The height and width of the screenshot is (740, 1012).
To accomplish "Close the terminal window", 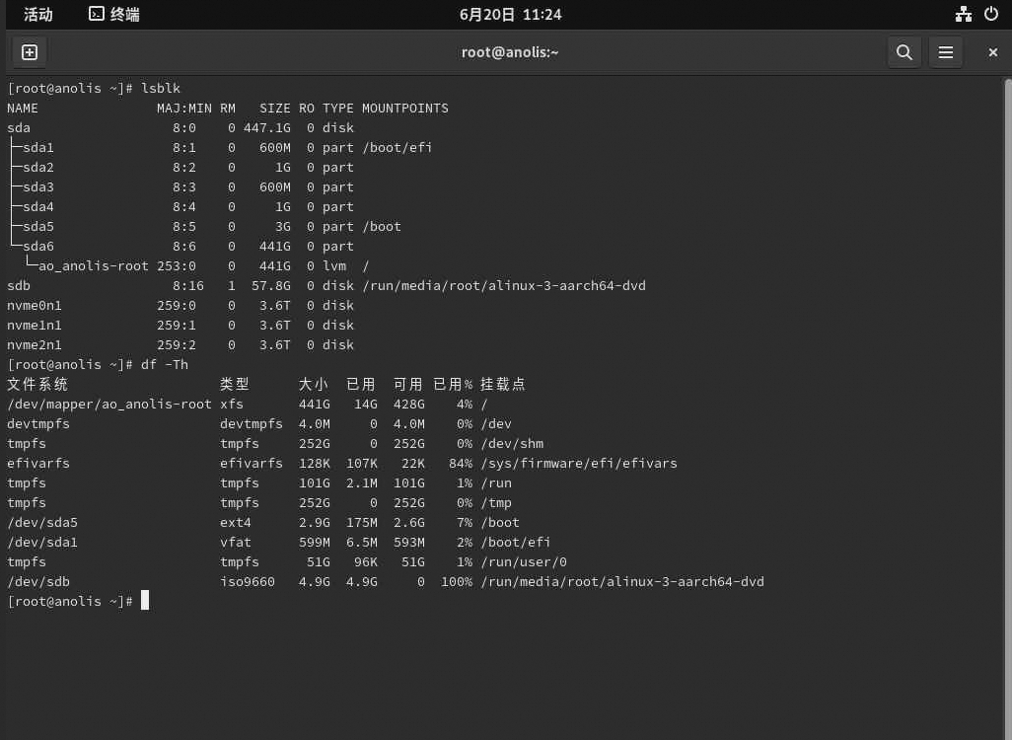I will 992,52.
